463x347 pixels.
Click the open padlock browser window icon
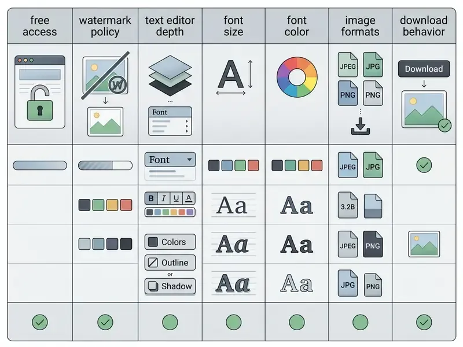click(40, 92)
